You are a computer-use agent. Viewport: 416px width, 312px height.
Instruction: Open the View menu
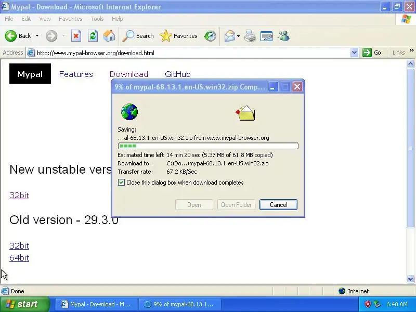coord(45,19)
